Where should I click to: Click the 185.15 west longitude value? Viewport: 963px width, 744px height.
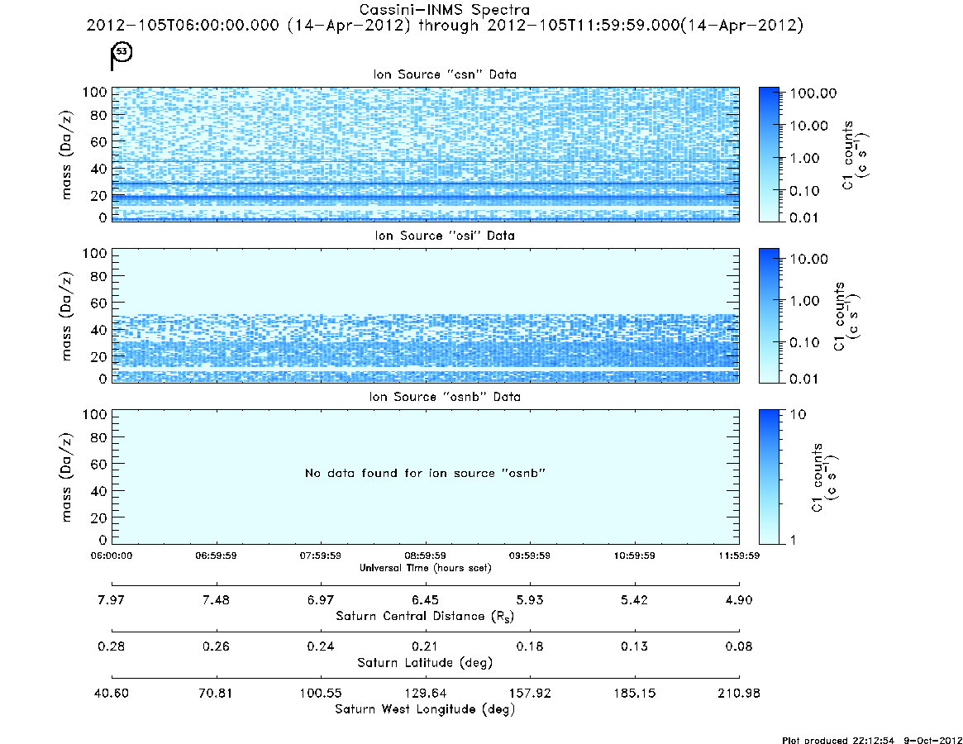[x=635, y=694]
